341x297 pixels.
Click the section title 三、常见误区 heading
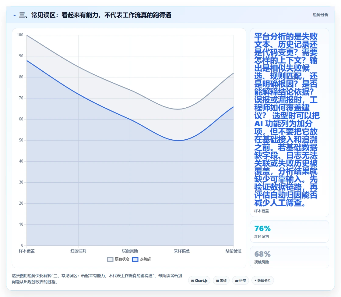click(x=95, y=15)
